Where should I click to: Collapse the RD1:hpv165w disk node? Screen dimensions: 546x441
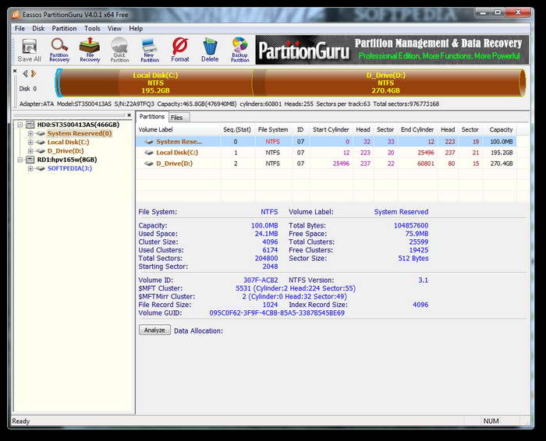[20, 160]
